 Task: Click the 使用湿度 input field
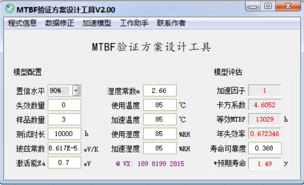[x=160, y=134]
